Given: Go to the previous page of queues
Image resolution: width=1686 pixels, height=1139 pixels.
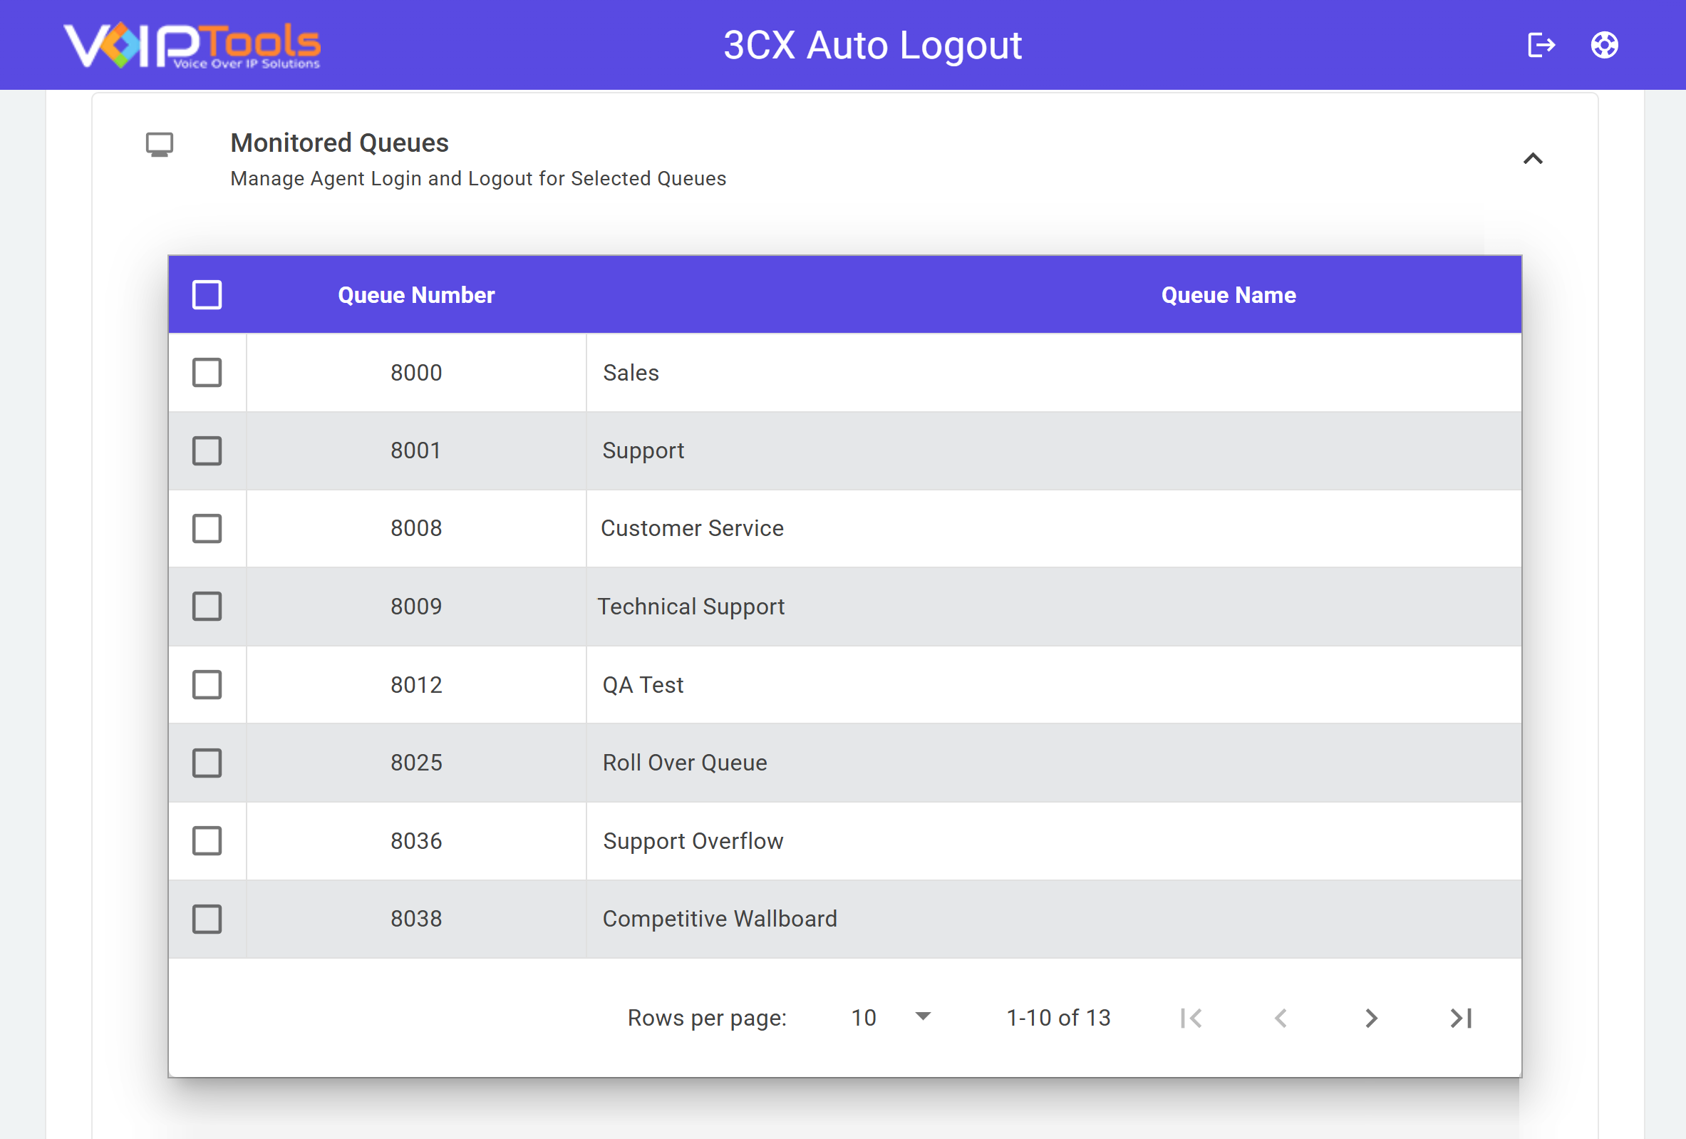Looking at the screenshot, I should tap(1281, 1018).
